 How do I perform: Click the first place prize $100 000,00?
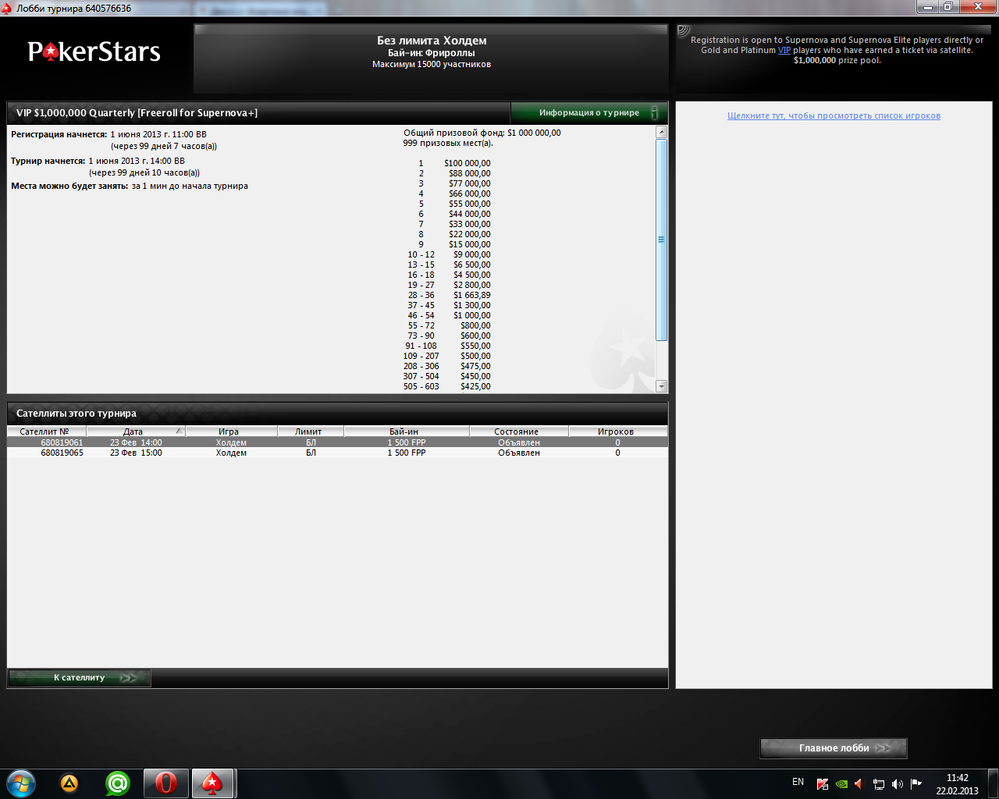click(468, 163)
